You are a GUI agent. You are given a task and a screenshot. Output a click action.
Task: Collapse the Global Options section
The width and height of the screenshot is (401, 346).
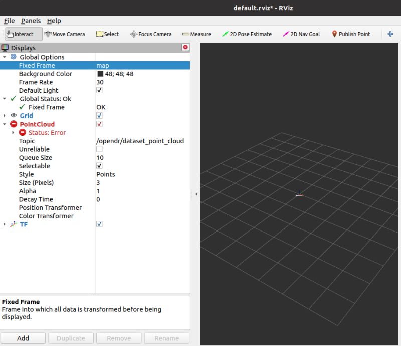point(4,57)
